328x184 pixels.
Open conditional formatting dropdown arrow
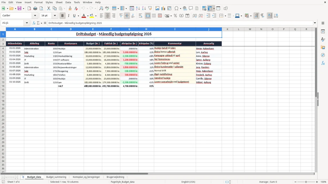click(251, 16)
